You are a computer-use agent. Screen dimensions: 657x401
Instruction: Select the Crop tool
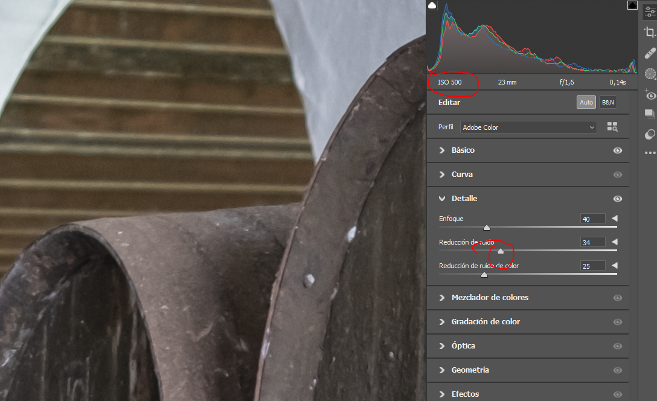point(650,32)
